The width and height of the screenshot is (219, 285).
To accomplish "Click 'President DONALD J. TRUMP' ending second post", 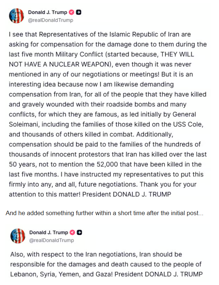I will pyautogui.click(x=158, y=274).
